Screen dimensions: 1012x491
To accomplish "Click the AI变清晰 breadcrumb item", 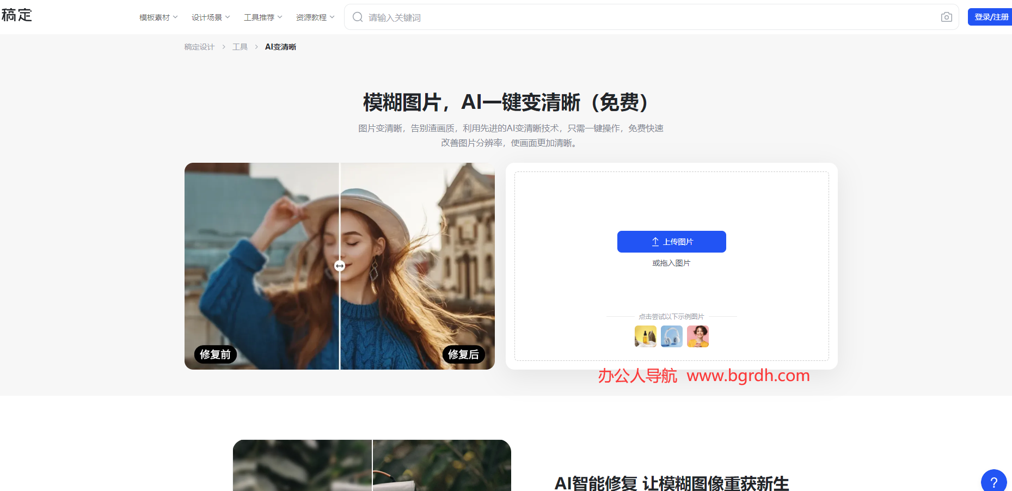I will [280, 47].
